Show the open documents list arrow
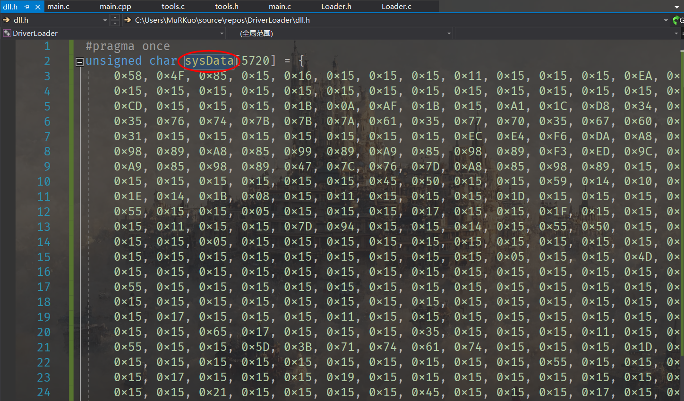Image resolution: width=684 pixels, height=401 pixels. 677,7
